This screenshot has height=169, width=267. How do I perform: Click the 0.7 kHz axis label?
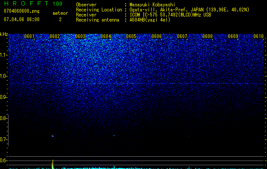point(3,139)
